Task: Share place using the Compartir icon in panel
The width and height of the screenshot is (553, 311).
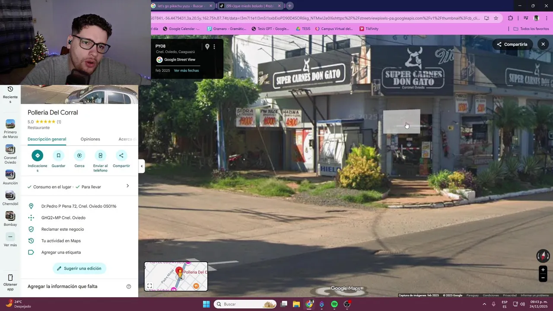Action: pos(121,155)
